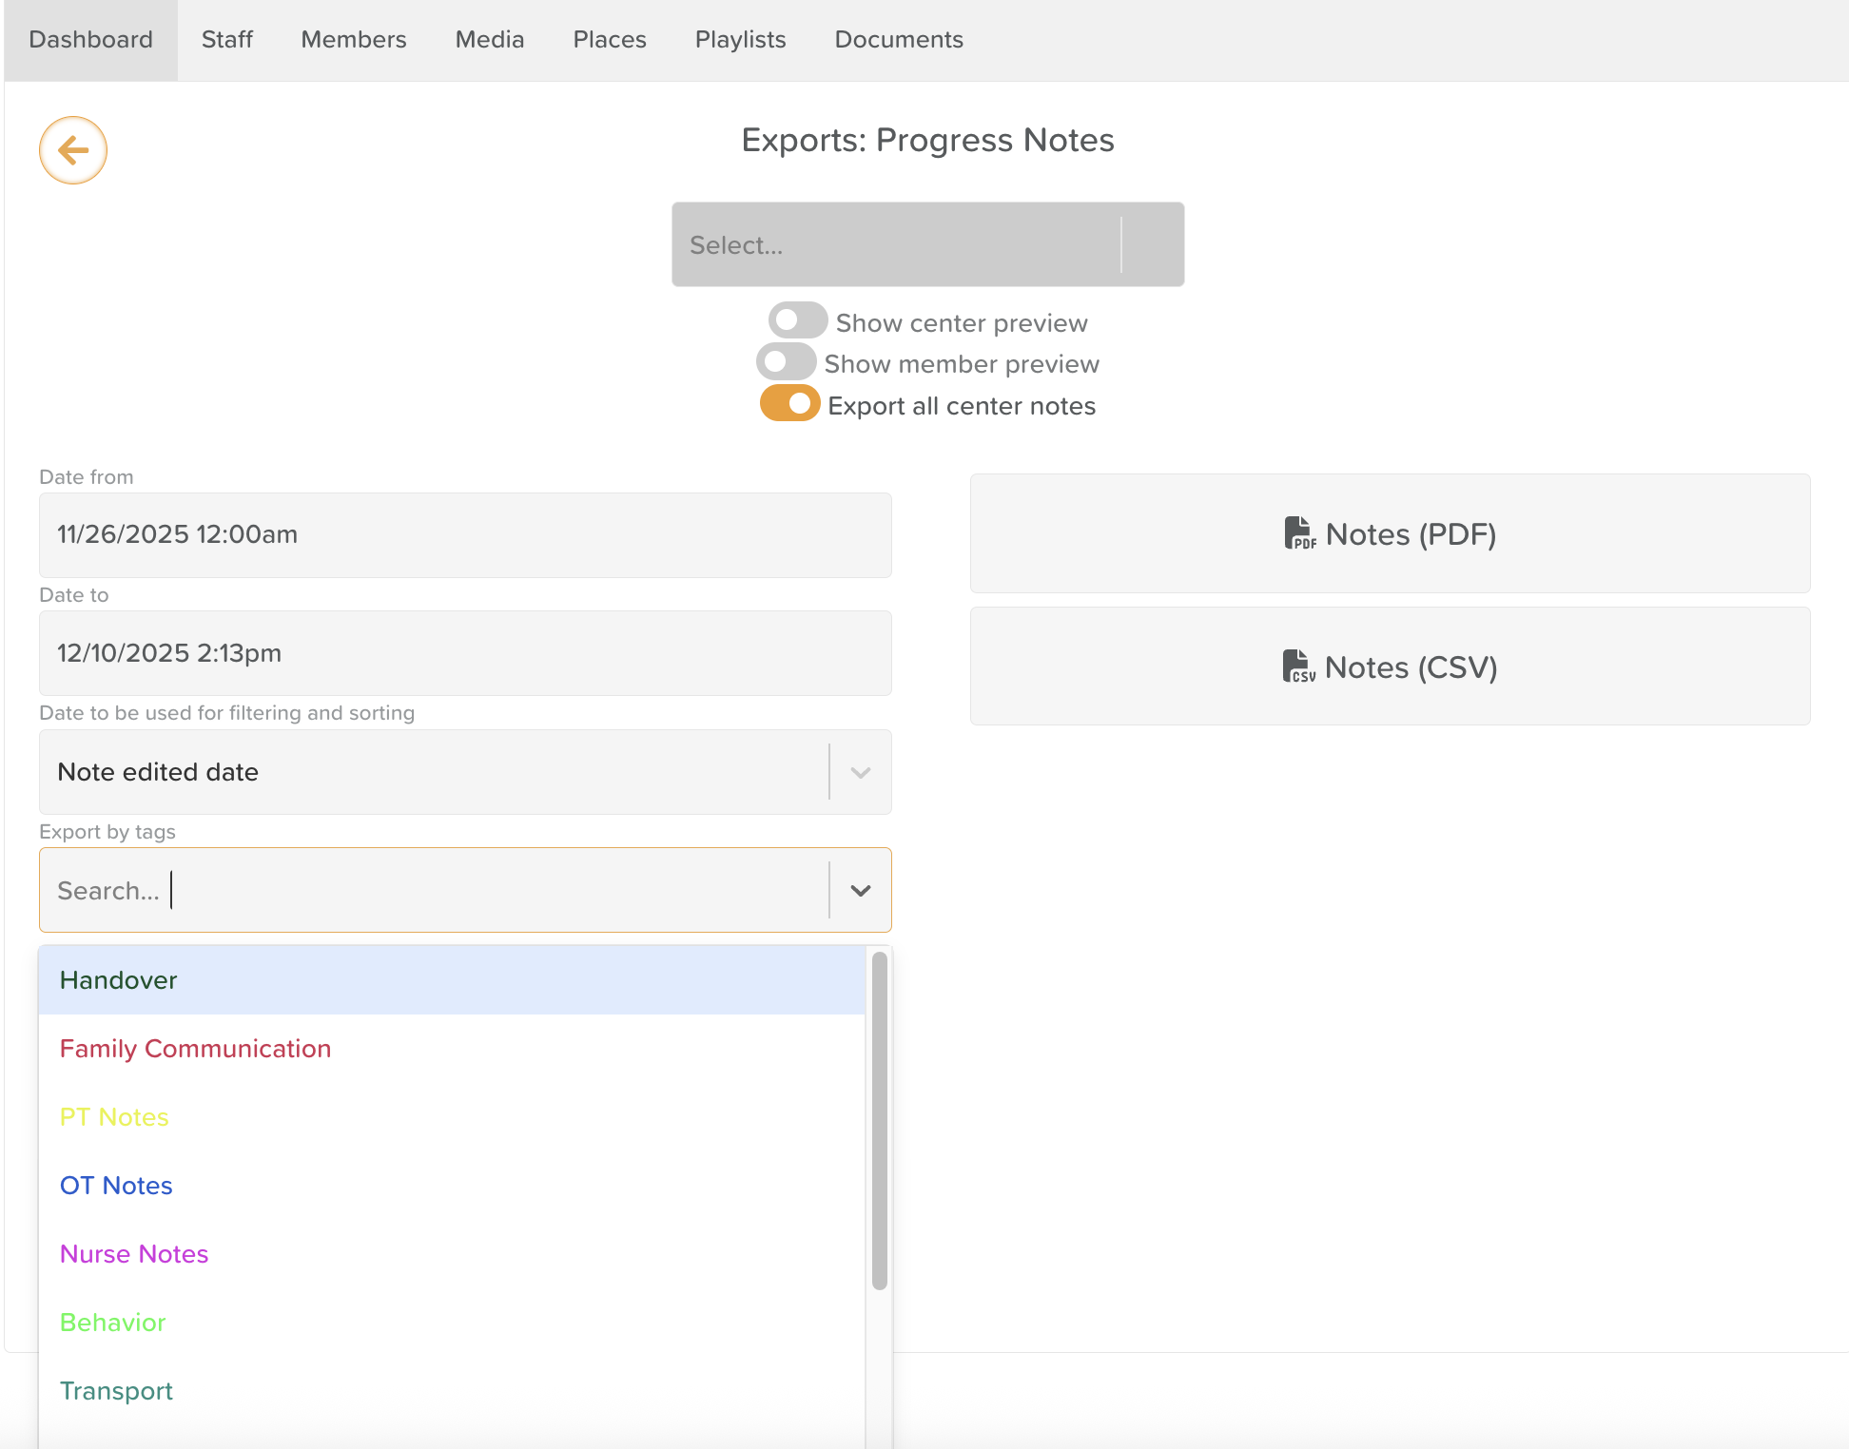Image resolution: width=1849 pixels, height=1449 pixels.
Task: Click the Date from field
Action: (x=465, y=535)
